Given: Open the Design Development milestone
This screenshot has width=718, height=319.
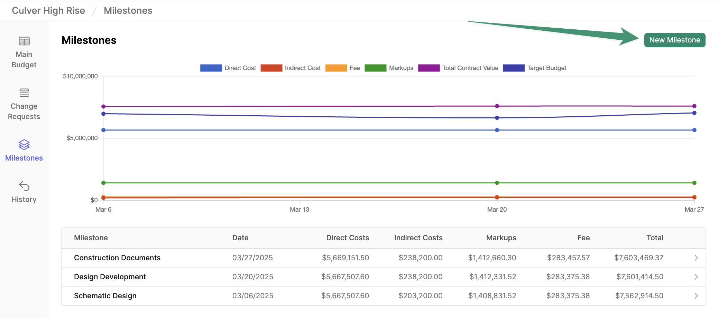Looking at the screenshot, I should (x=110, y=277).
